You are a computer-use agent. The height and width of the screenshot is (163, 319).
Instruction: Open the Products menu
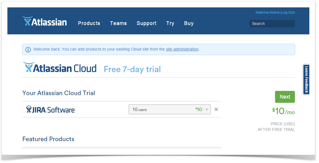[x=89, y=23]
